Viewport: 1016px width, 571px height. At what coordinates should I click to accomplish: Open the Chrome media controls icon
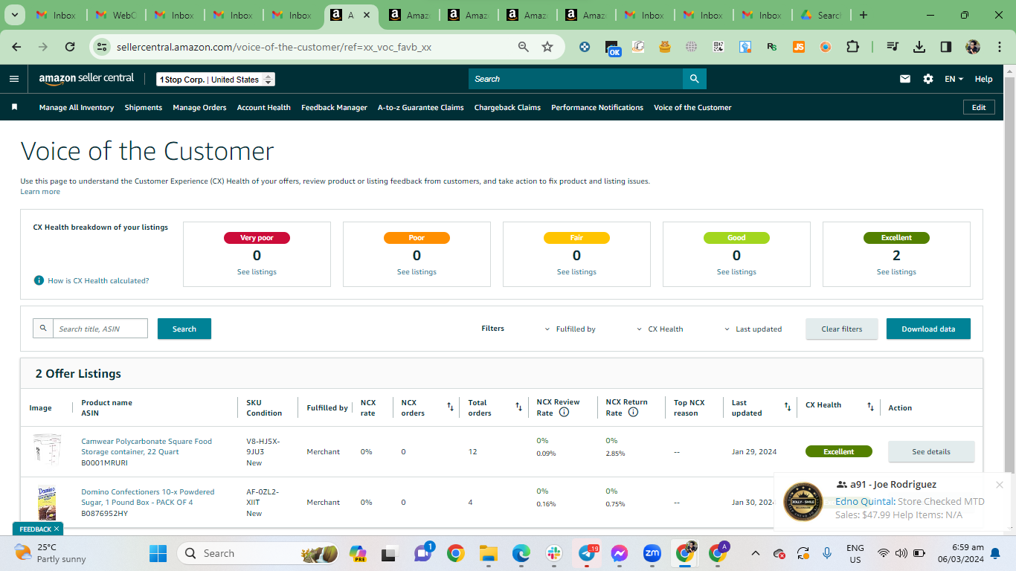pyautogui.click(x=893, y=47)
